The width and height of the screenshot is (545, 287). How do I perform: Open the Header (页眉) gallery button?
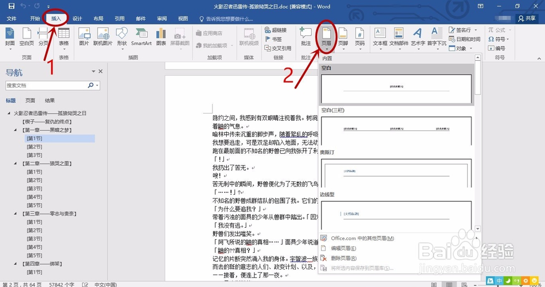point(326,38)
